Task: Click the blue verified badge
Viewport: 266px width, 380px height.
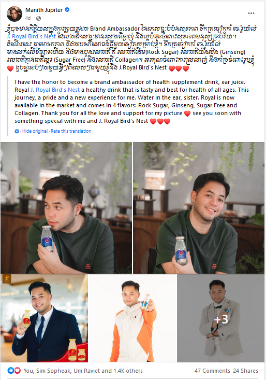Action: pyautogui.click(x=67, y=10)
